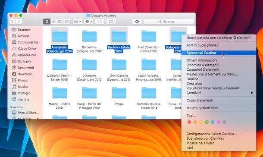Image resolution: width=263 pixels, height=157 pixels.
Task: Choose Ottieni informazioni
Action: [x=219, y=60]
